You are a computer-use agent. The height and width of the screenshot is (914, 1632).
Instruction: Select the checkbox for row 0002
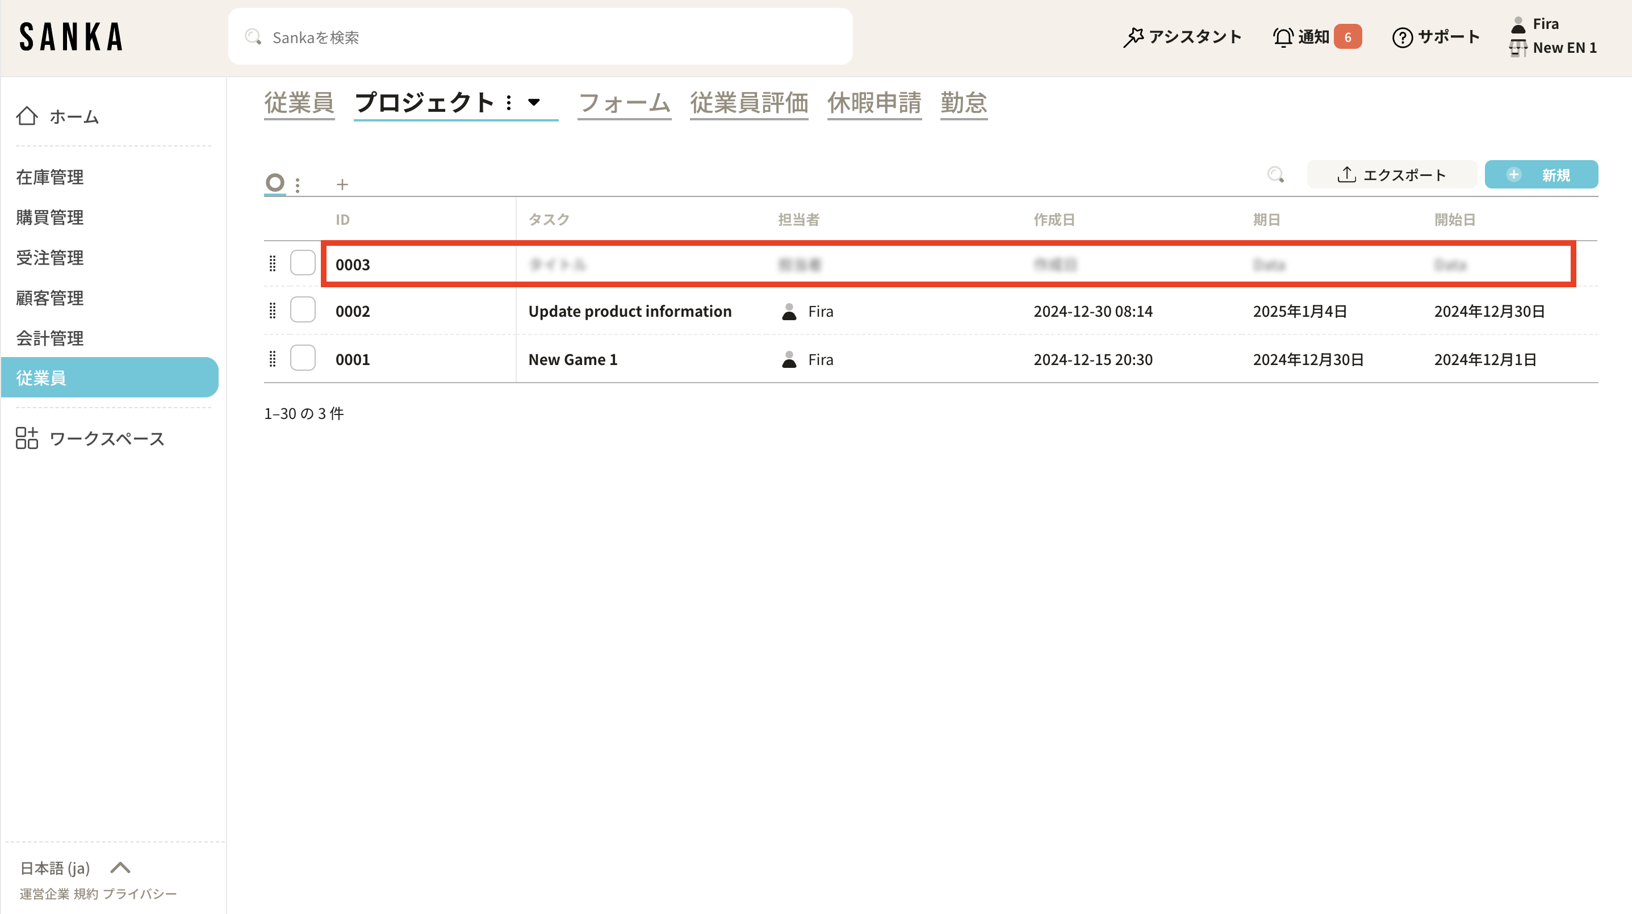303,311
